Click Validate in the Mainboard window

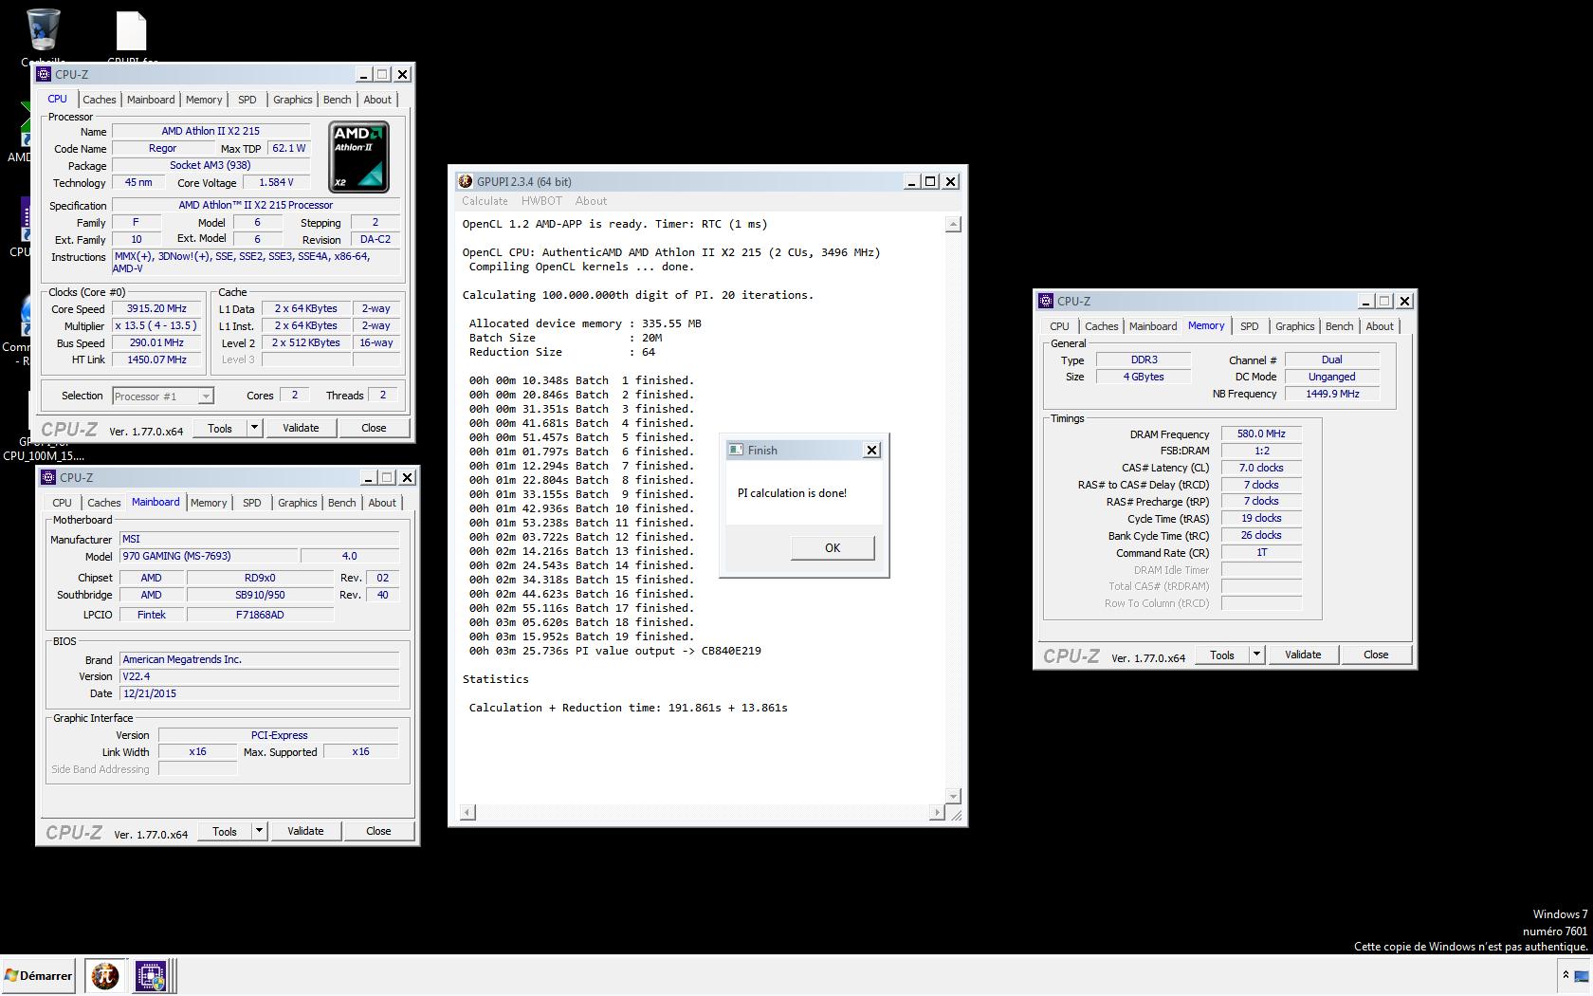click(x=305, y=831)
